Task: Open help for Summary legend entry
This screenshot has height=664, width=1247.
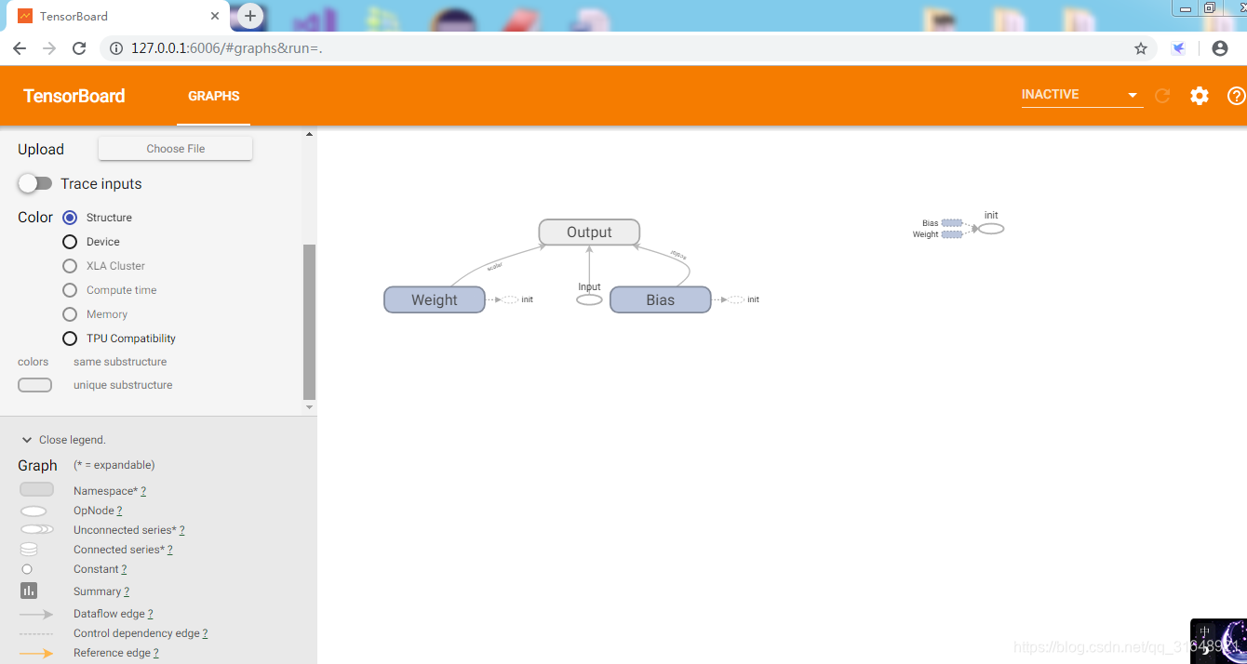Action: (x=127, y=591)
